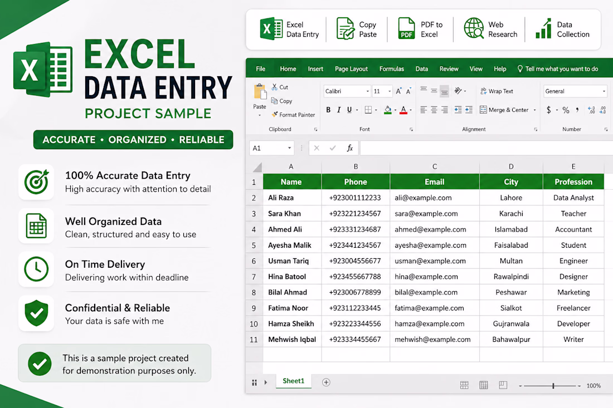Screen dimensions: 613x408
Task: Apply Comma style format
Action: point(577,110)
